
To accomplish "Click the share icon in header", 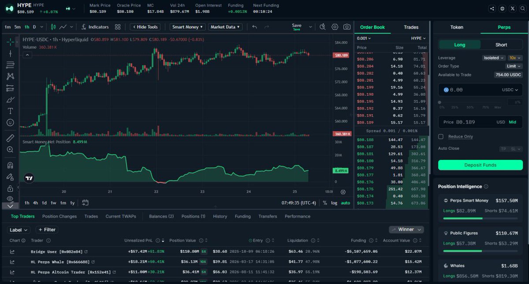I will 492,8.
